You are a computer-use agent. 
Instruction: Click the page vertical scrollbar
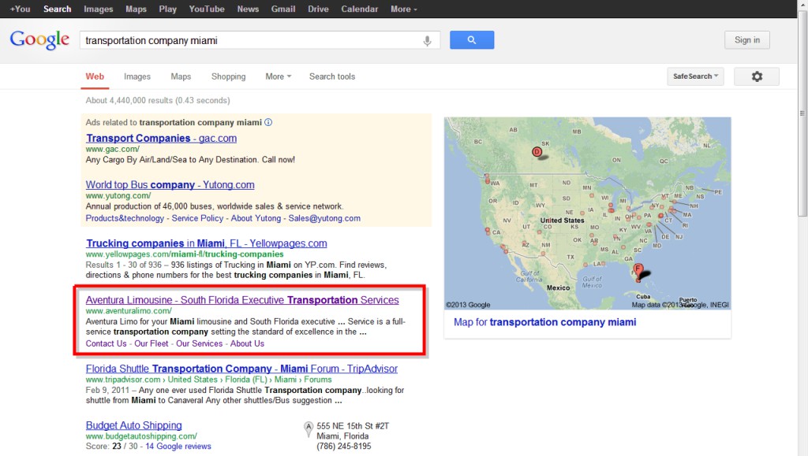(802, 113)
